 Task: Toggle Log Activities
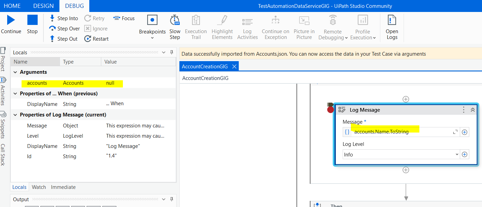pyautogui.click(x=248, y=27)
